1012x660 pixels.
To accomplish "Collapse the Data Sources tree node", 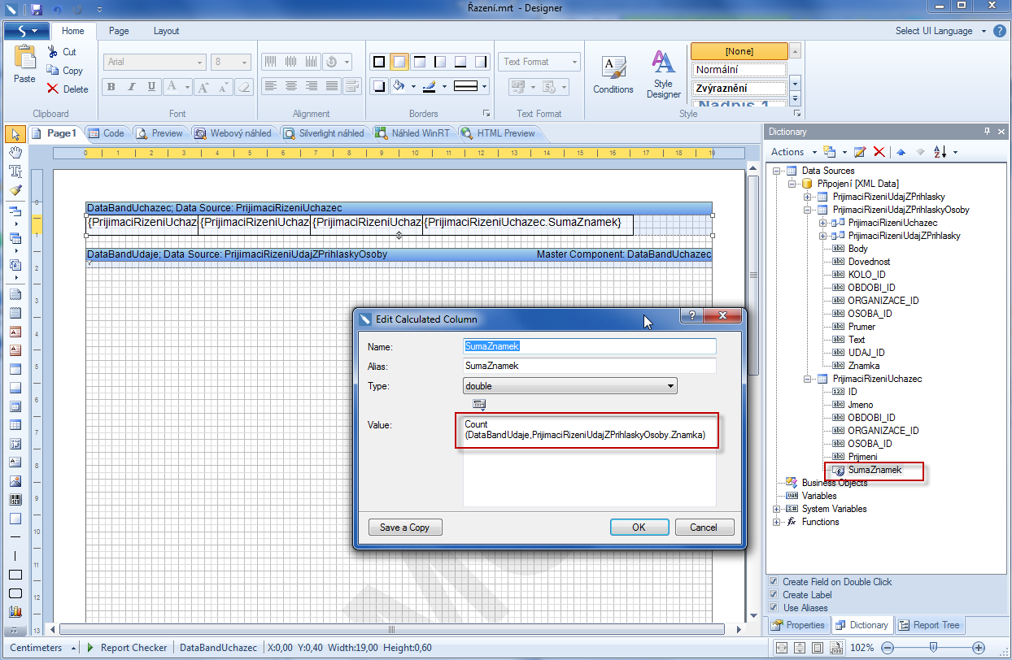I will click(777, 171).
